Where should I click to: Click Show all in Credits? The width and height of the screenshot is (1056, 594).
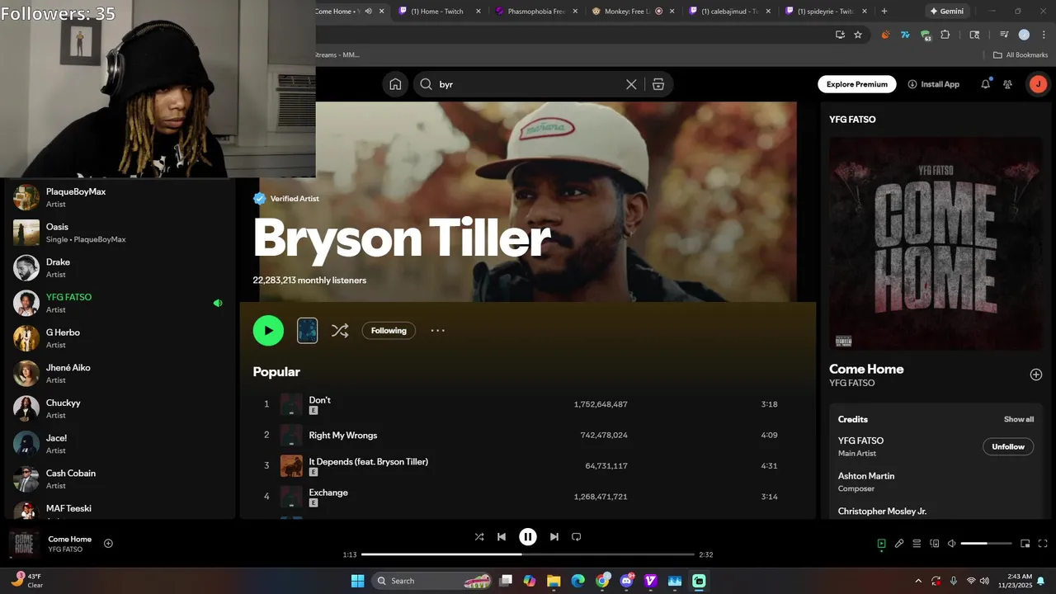click(x=1019, y=419)
